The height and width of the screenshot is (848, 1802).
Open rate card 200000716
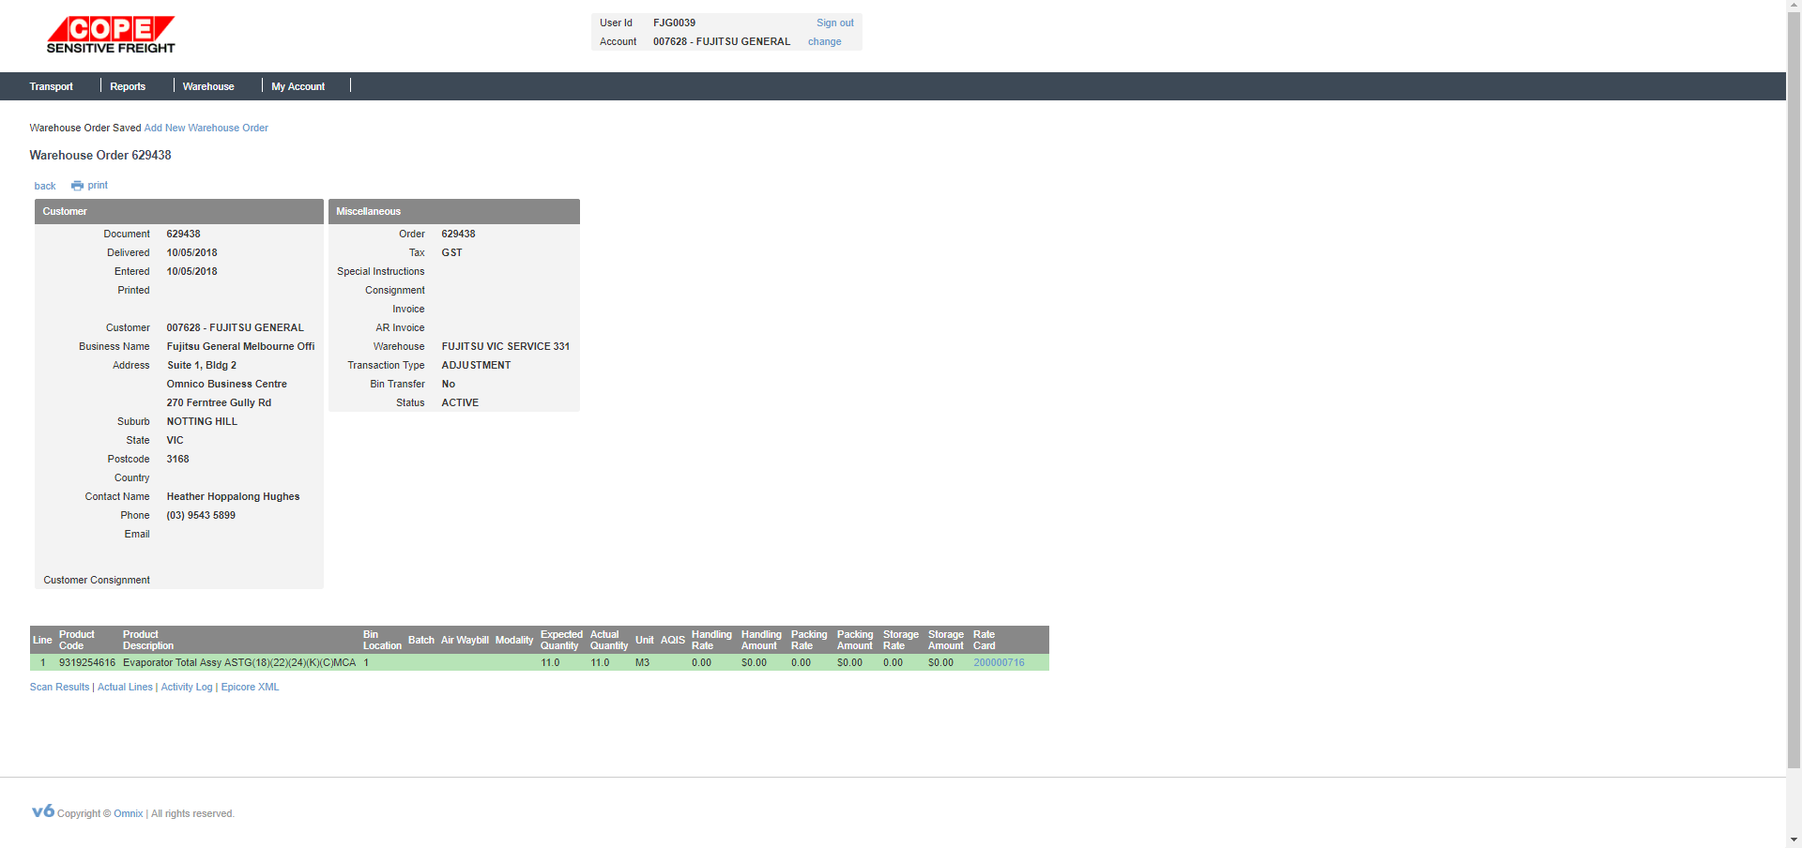(999, 662)
